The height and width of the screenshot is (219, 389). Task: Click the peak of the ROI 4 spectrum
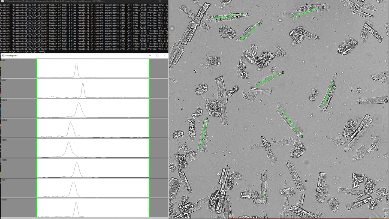point(71,123)
